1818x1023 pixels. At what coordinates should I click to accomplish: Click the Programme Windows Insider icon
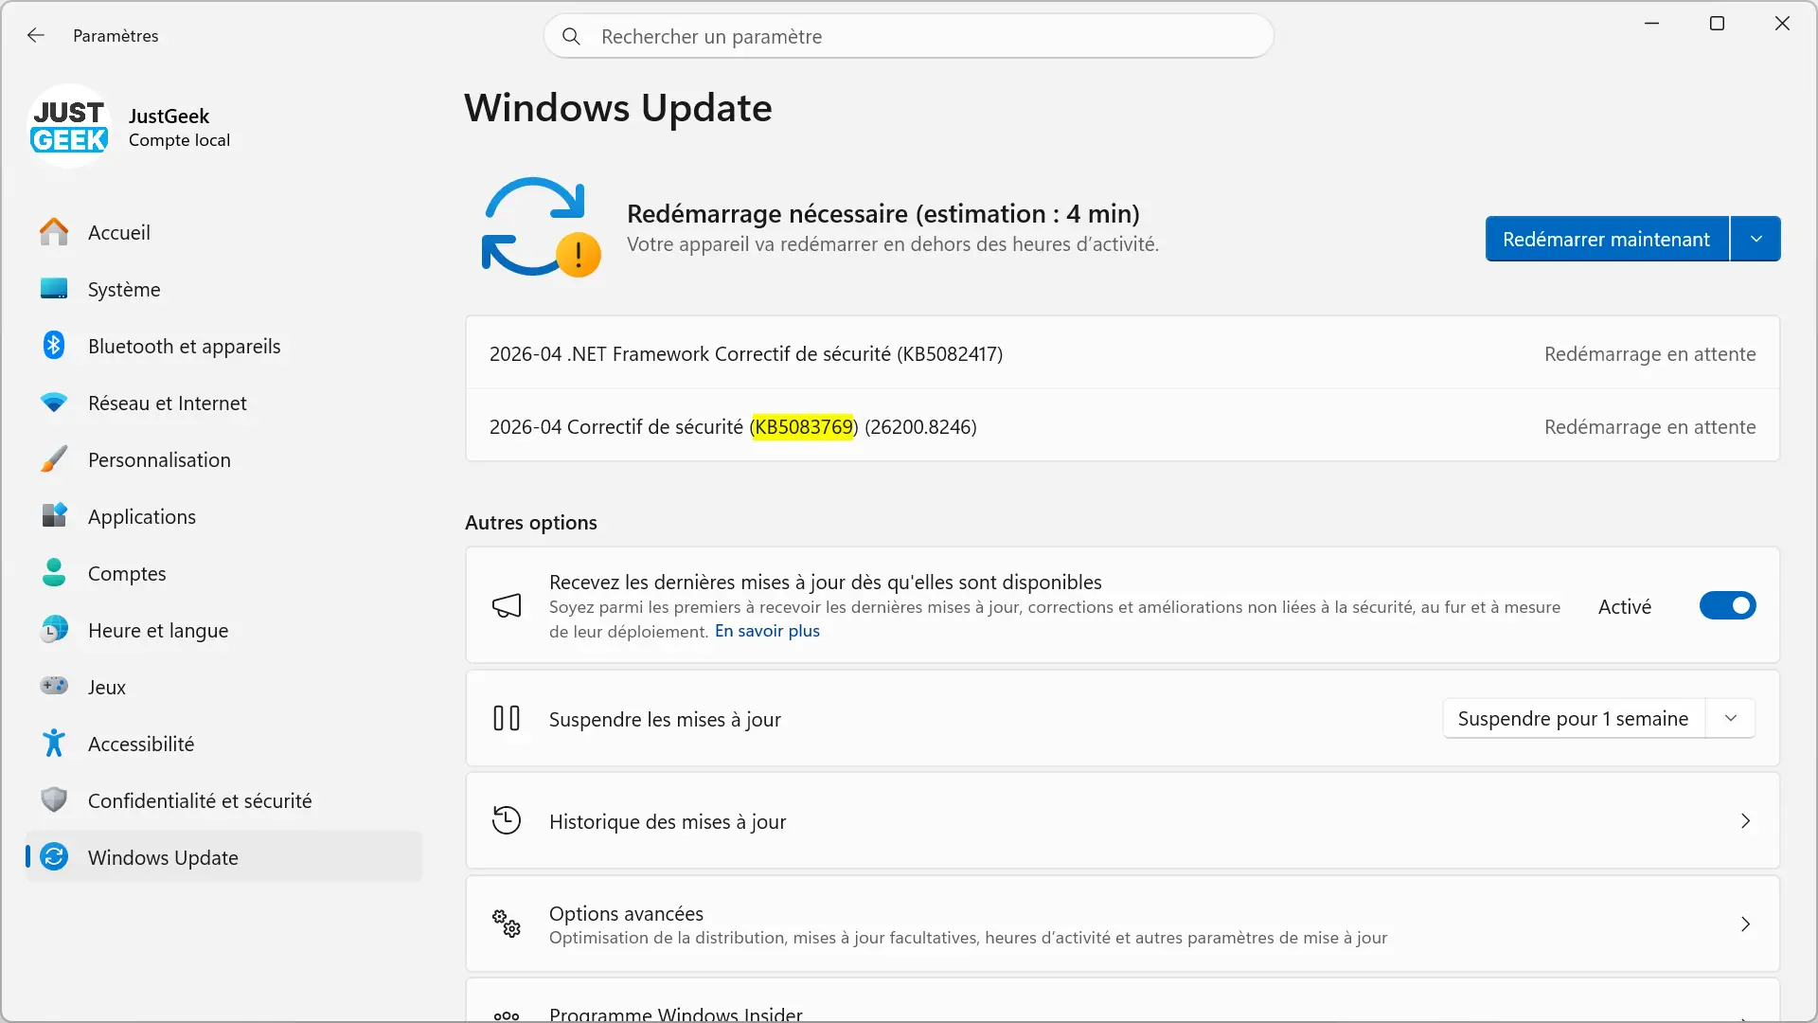[x=507, y=1015]
